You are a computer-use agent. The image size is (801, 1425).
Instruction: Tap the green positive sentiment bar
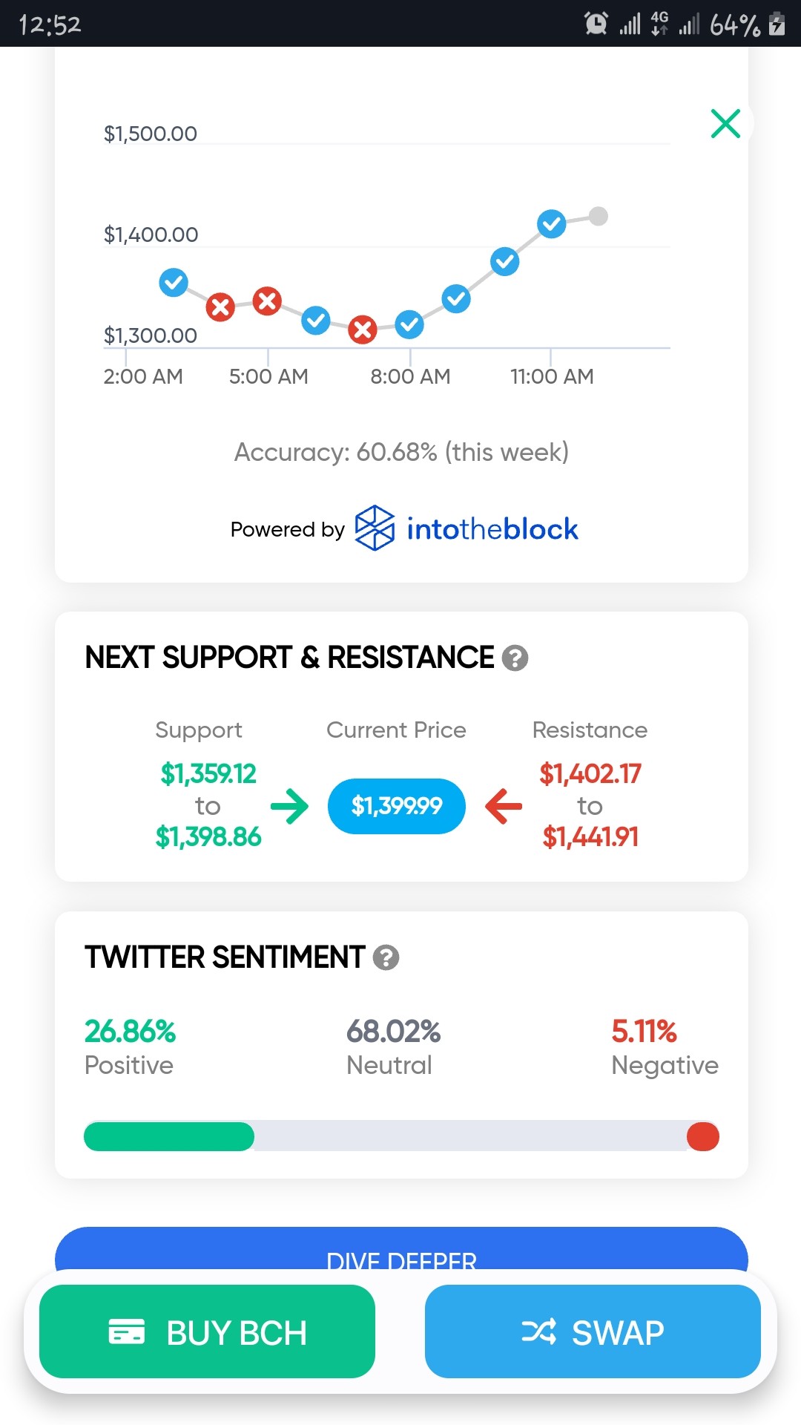tap(169, 1136)
